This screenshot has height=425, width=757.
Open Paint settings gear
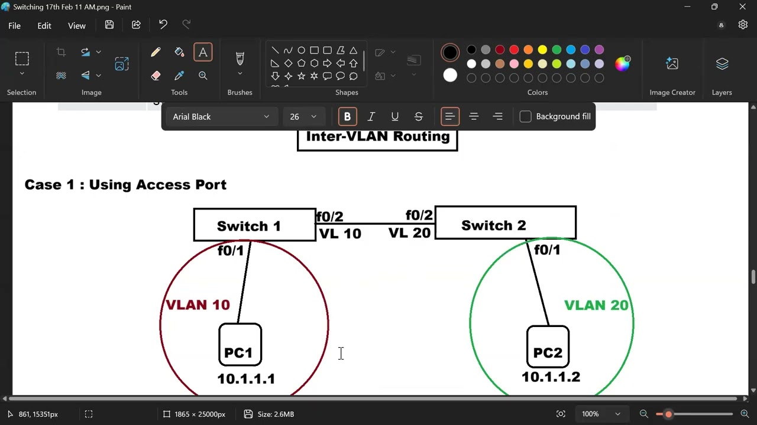click(743, 25)
